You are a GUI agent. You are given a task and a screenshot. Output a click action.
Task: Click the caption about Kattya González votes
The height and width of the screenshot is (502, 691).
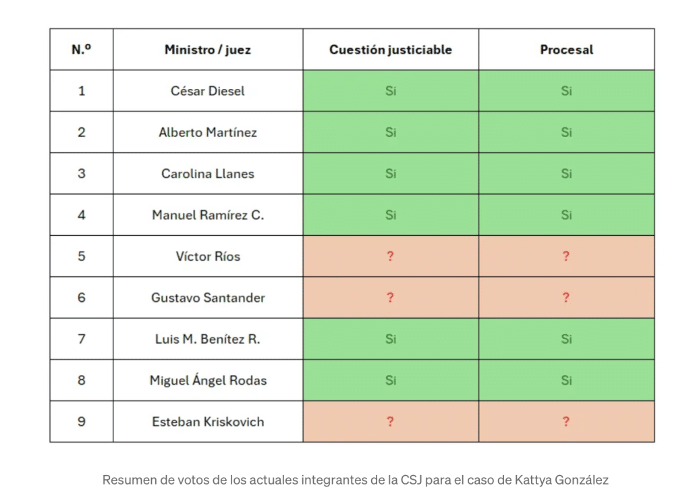tap(355, 480)
